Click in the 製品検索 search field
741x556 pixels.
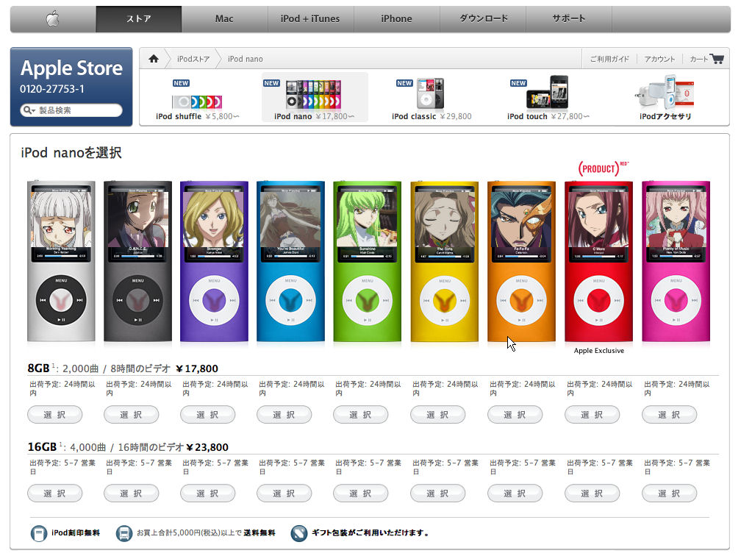click(x=71, y=110)
